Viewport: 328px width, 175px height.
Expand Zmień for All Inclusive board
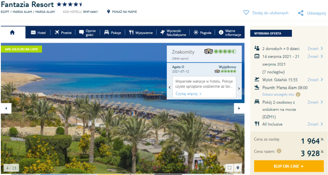point(315,124)
